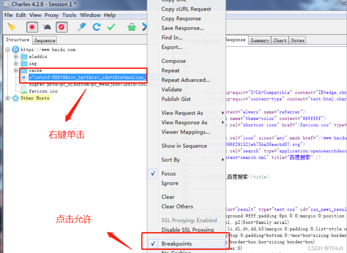Image resolution: width=347 pixels, height=253 pixels.
Task: Click the green basket toolbar icon
Action: (132, 27)
